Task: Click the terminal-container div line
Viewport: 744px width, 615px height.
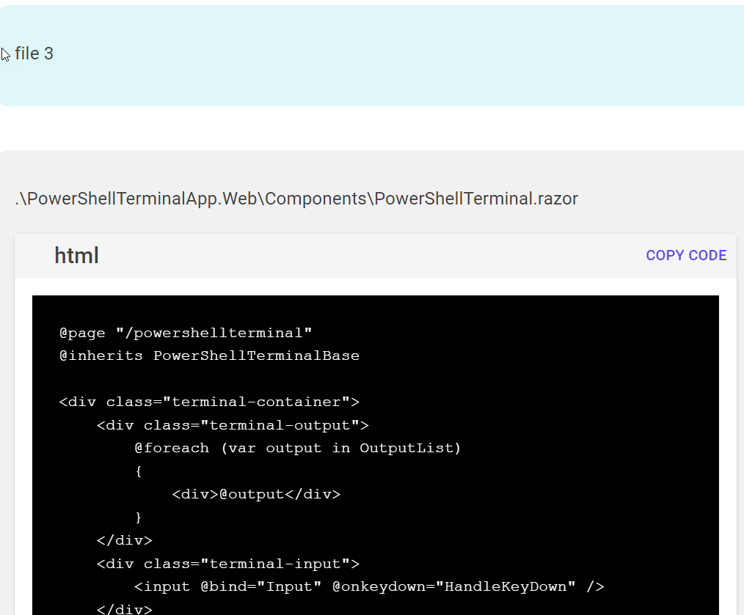Action: 209,402
